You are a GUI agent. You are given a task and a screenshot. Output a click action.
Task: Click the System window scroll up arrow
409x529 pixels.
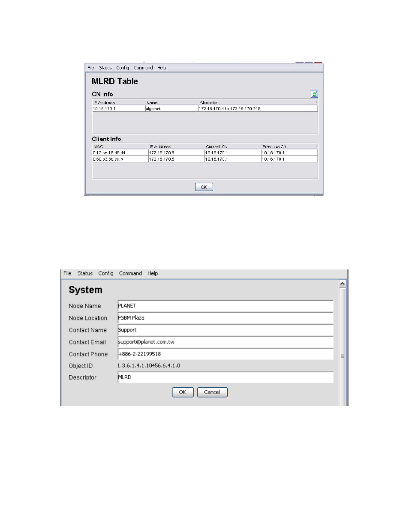pyautogui.click(x=343, y=284)
